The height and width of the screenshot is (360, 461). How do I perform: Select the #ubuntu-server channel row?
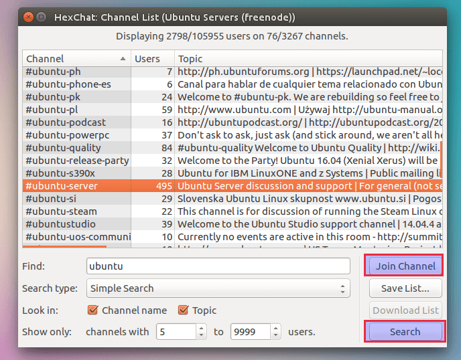(77, 186)
